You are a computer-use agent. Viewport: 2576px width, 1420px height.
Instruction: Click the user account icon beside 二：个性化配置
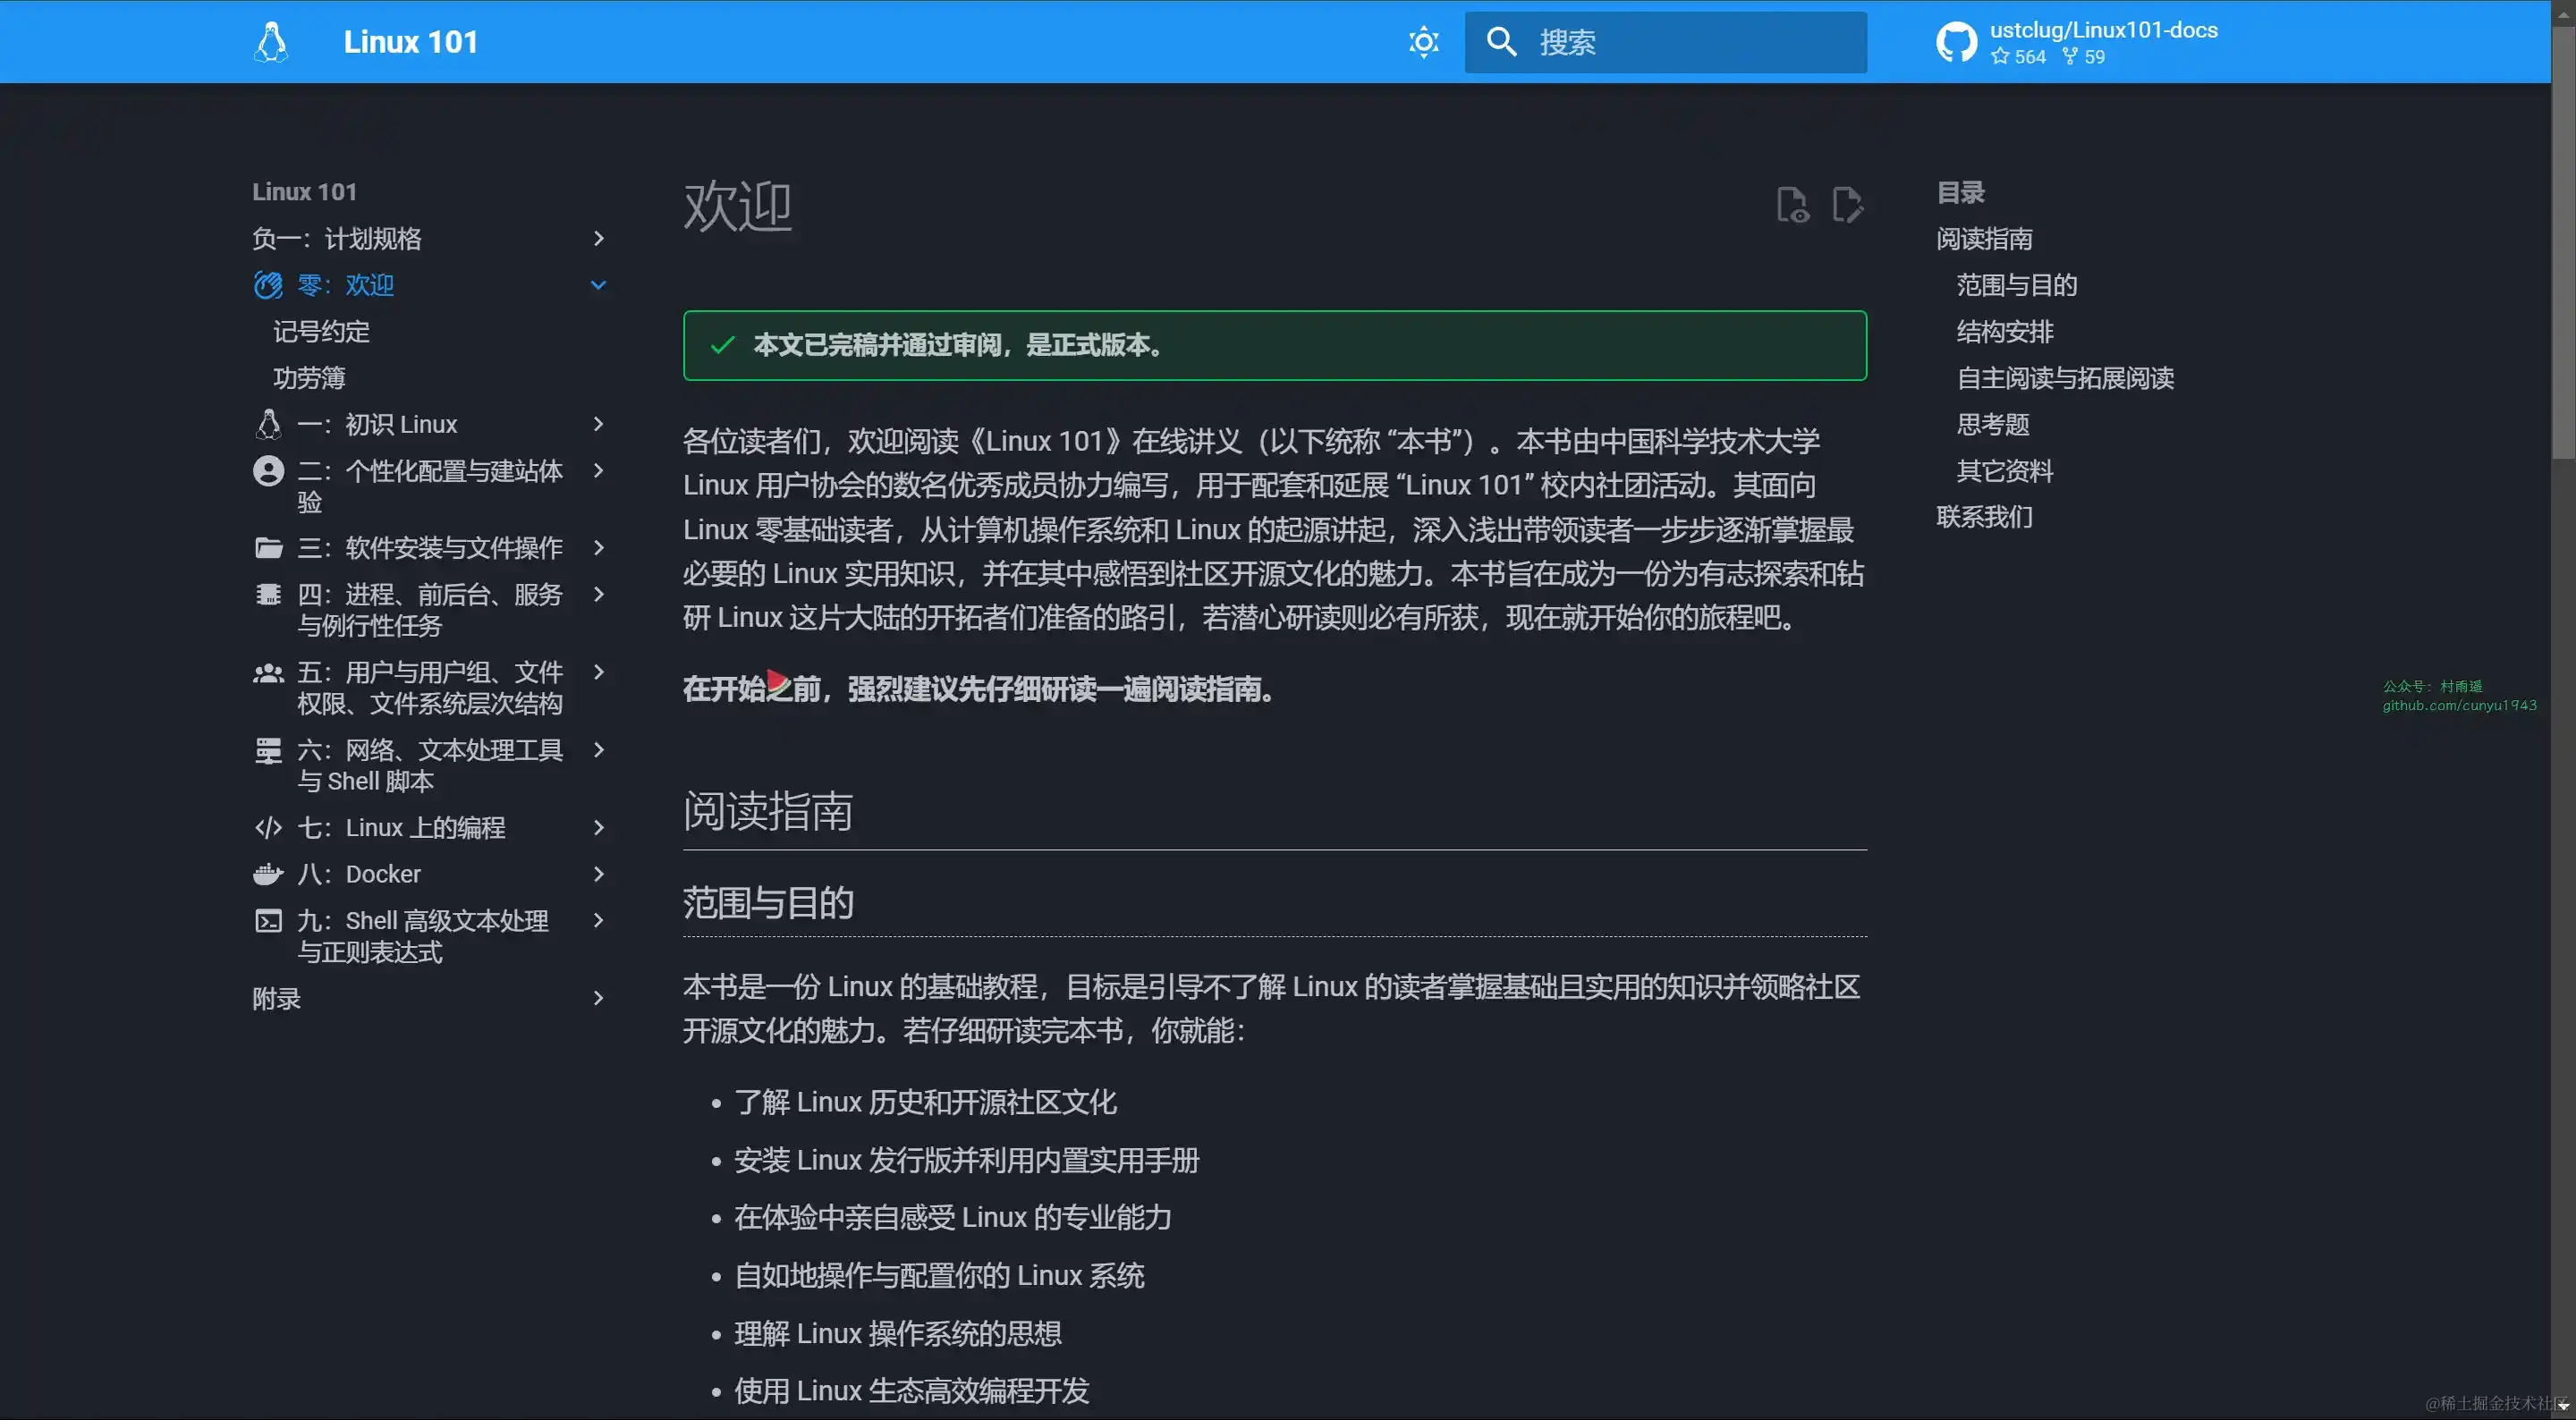[x=268, y=471]
